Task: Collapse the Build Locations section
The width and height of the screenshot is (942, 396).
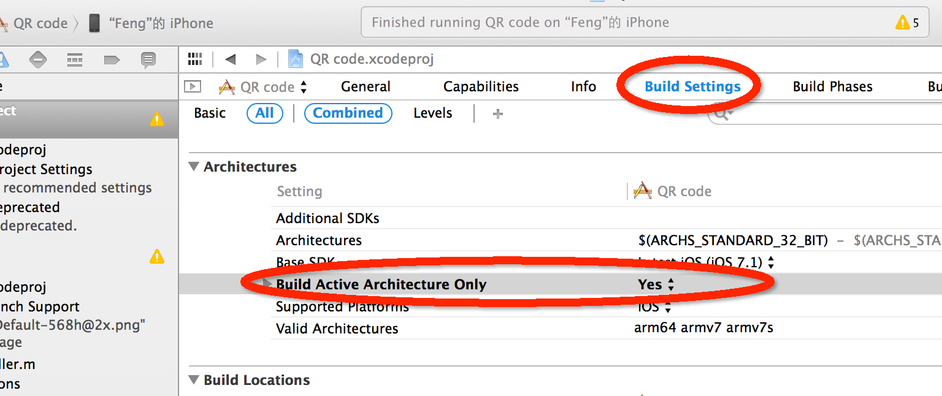Action: tap(194, 380)
